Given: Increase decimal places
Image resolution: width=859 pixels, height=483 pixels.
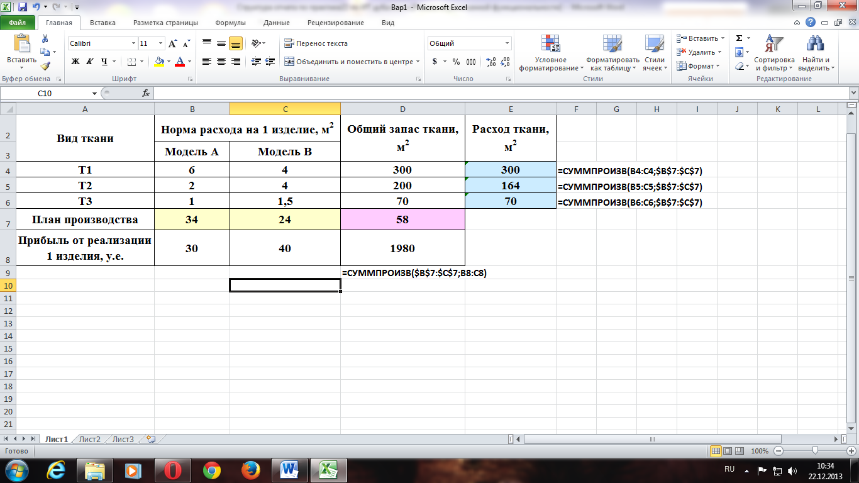Looking at the screenshot, I should click(x=491, y=62).
